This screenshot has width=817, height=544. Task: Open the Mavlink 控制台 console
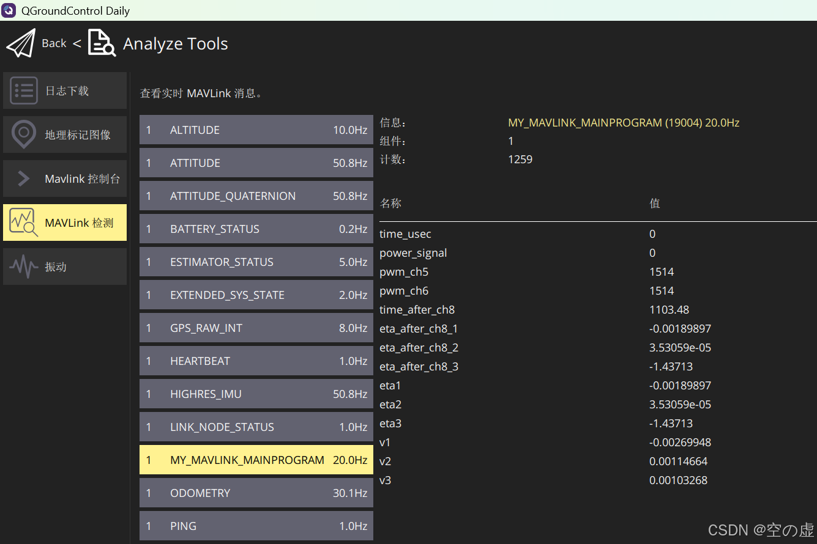(64, 178)
